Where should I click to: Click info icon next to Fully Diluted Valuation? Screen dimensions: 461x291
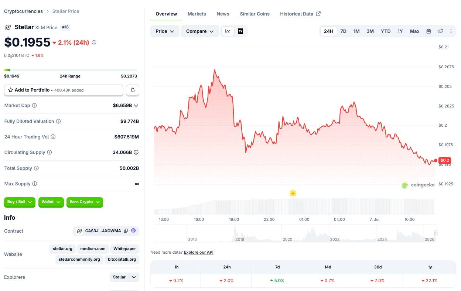click(x=58, y=121)
